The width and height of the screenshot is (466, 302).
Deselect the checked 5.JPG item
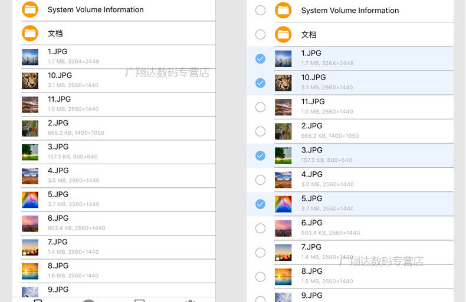pos(260,204)
